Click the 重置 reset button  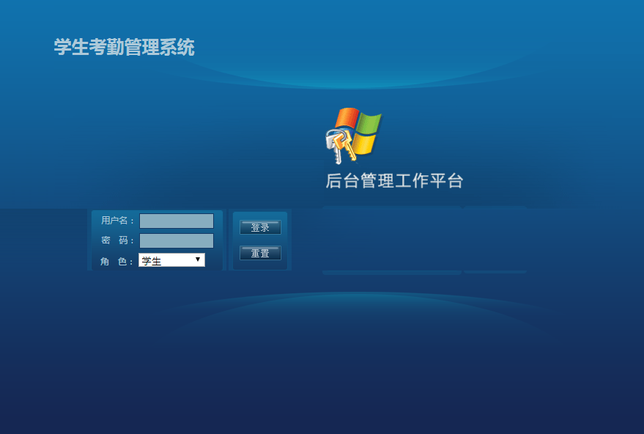260,253
